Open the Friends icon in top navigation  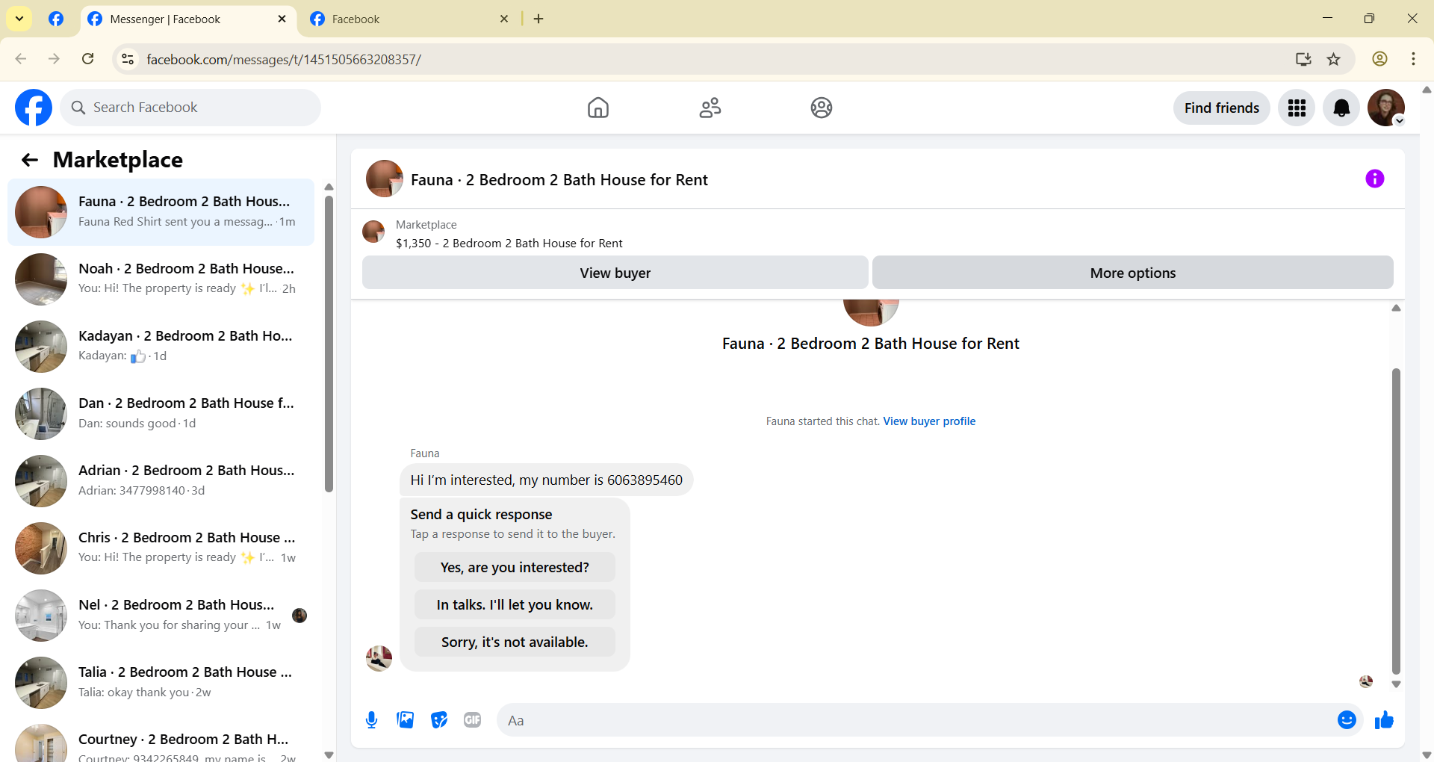pyautogui.click(x=710, y=108)
